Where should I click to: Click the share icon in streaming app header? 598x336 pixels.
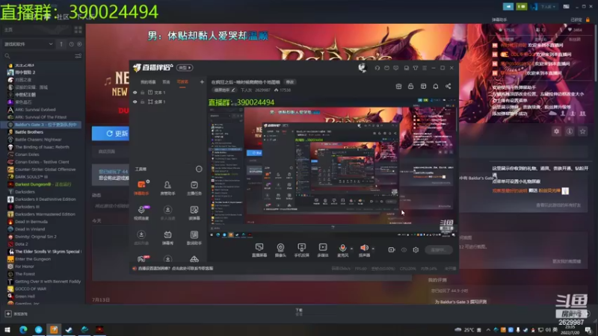point(448,87)
